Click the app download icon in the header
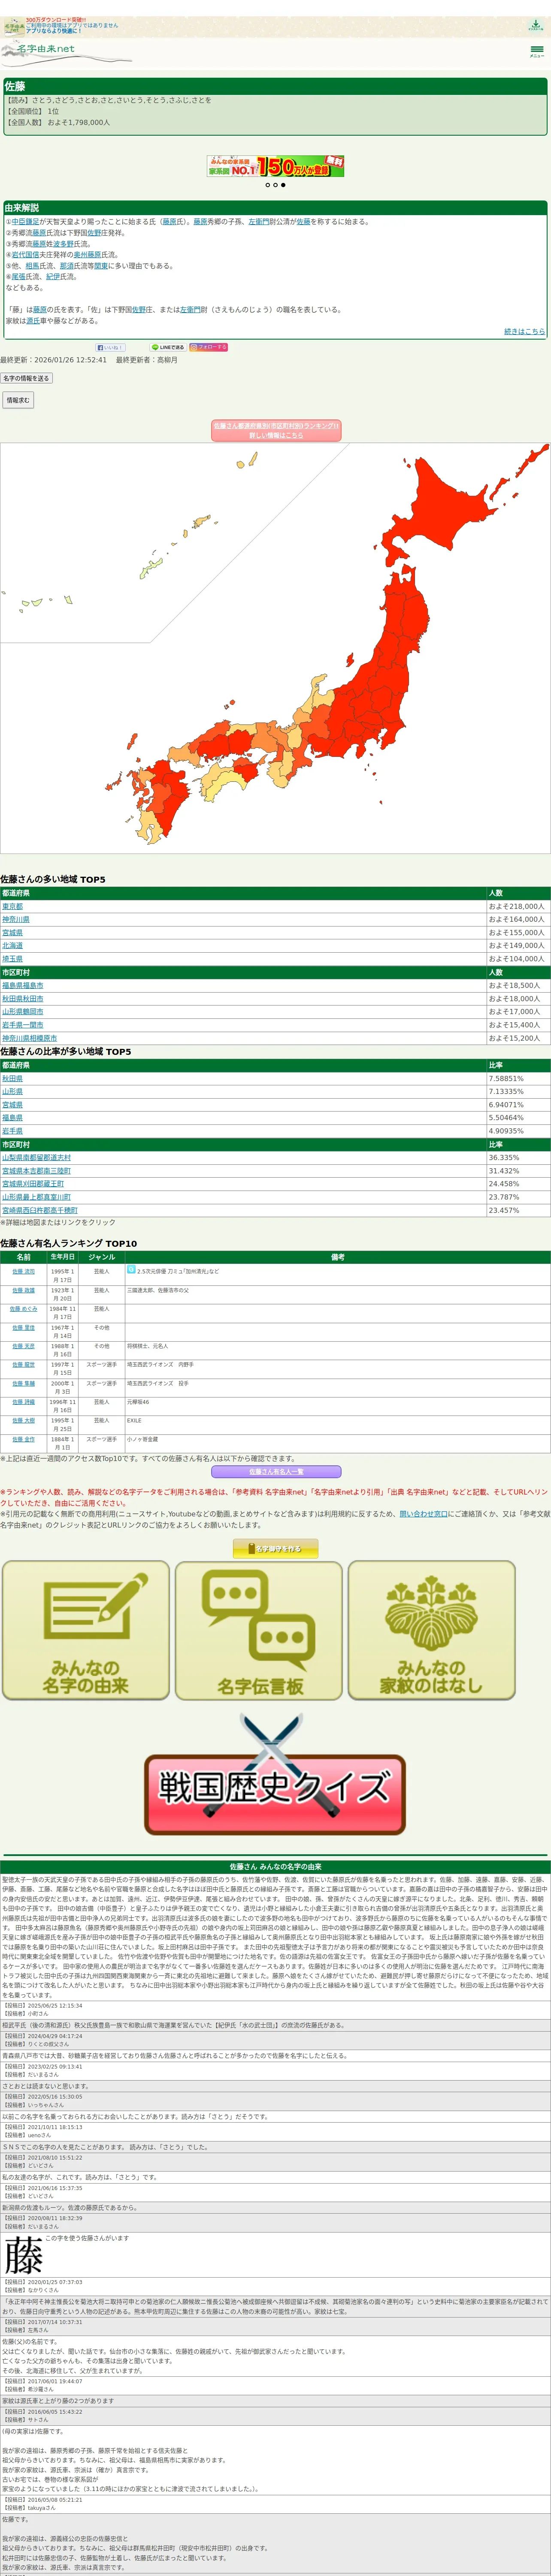Screen dimensions: 551x2576 coord(536,26)
